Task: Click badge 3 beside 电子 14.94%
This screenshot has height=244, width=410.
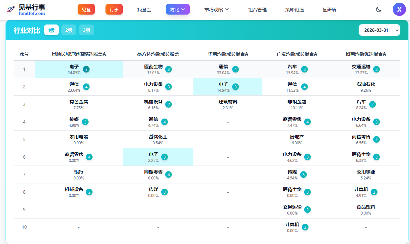Action: tap(236, 87)
